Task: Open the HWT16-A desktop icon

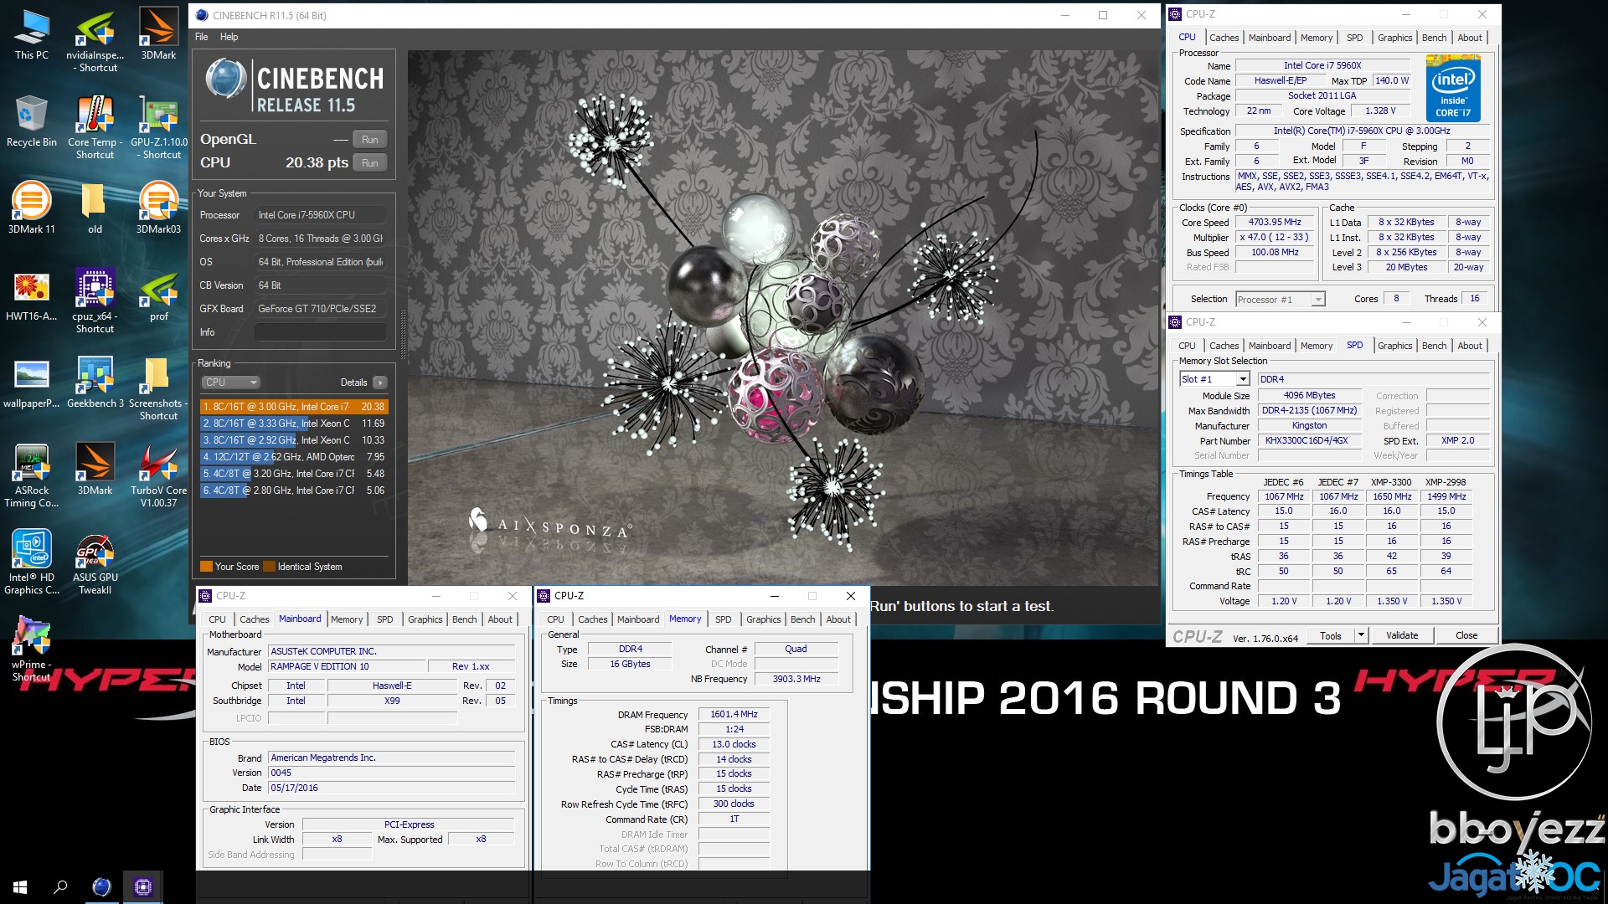Action: 31,296
